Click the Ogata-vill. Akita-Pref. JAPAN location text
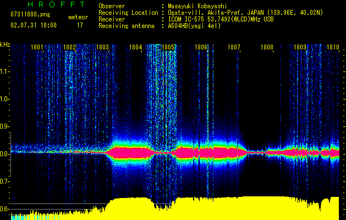The width and height of the screenshot is (346, 220). (245, 13)
